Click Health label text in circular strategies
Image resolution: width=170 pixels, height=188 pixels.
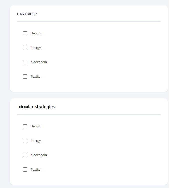pos(36,126)
